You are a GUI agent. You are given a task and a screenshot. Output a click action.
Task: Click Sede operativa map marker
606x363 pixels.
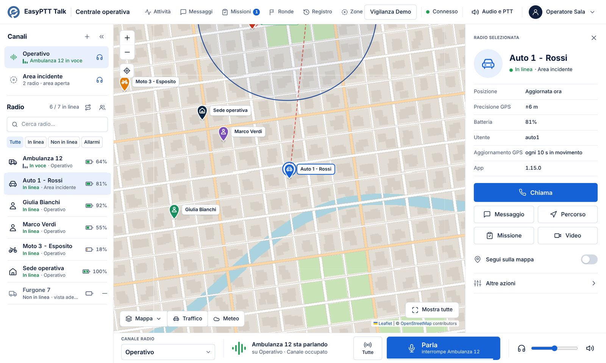click(202, 112)
